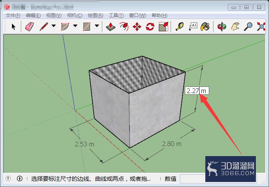Open the 绘图(R) menu
Image resolution: width=269 pixels, height=187 pixels.
[x=95, y=15]
